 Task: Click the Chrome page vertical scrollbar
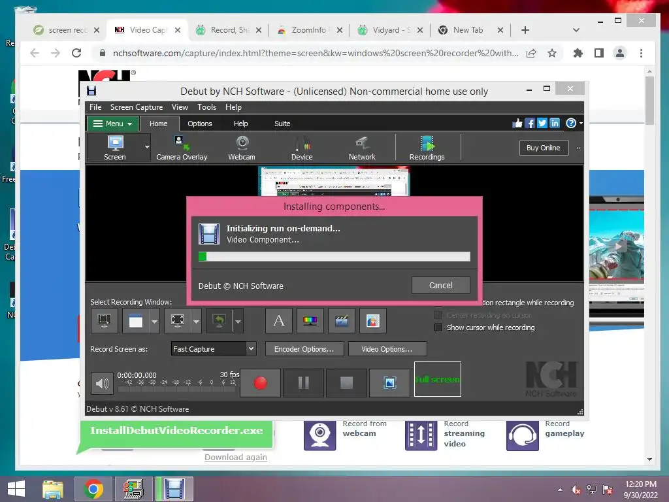click(649, 101)
